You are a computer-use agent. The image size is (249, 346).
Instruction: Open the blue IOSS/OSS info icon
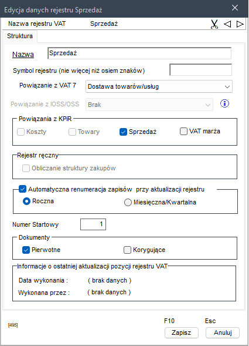(x=224, y=103)
